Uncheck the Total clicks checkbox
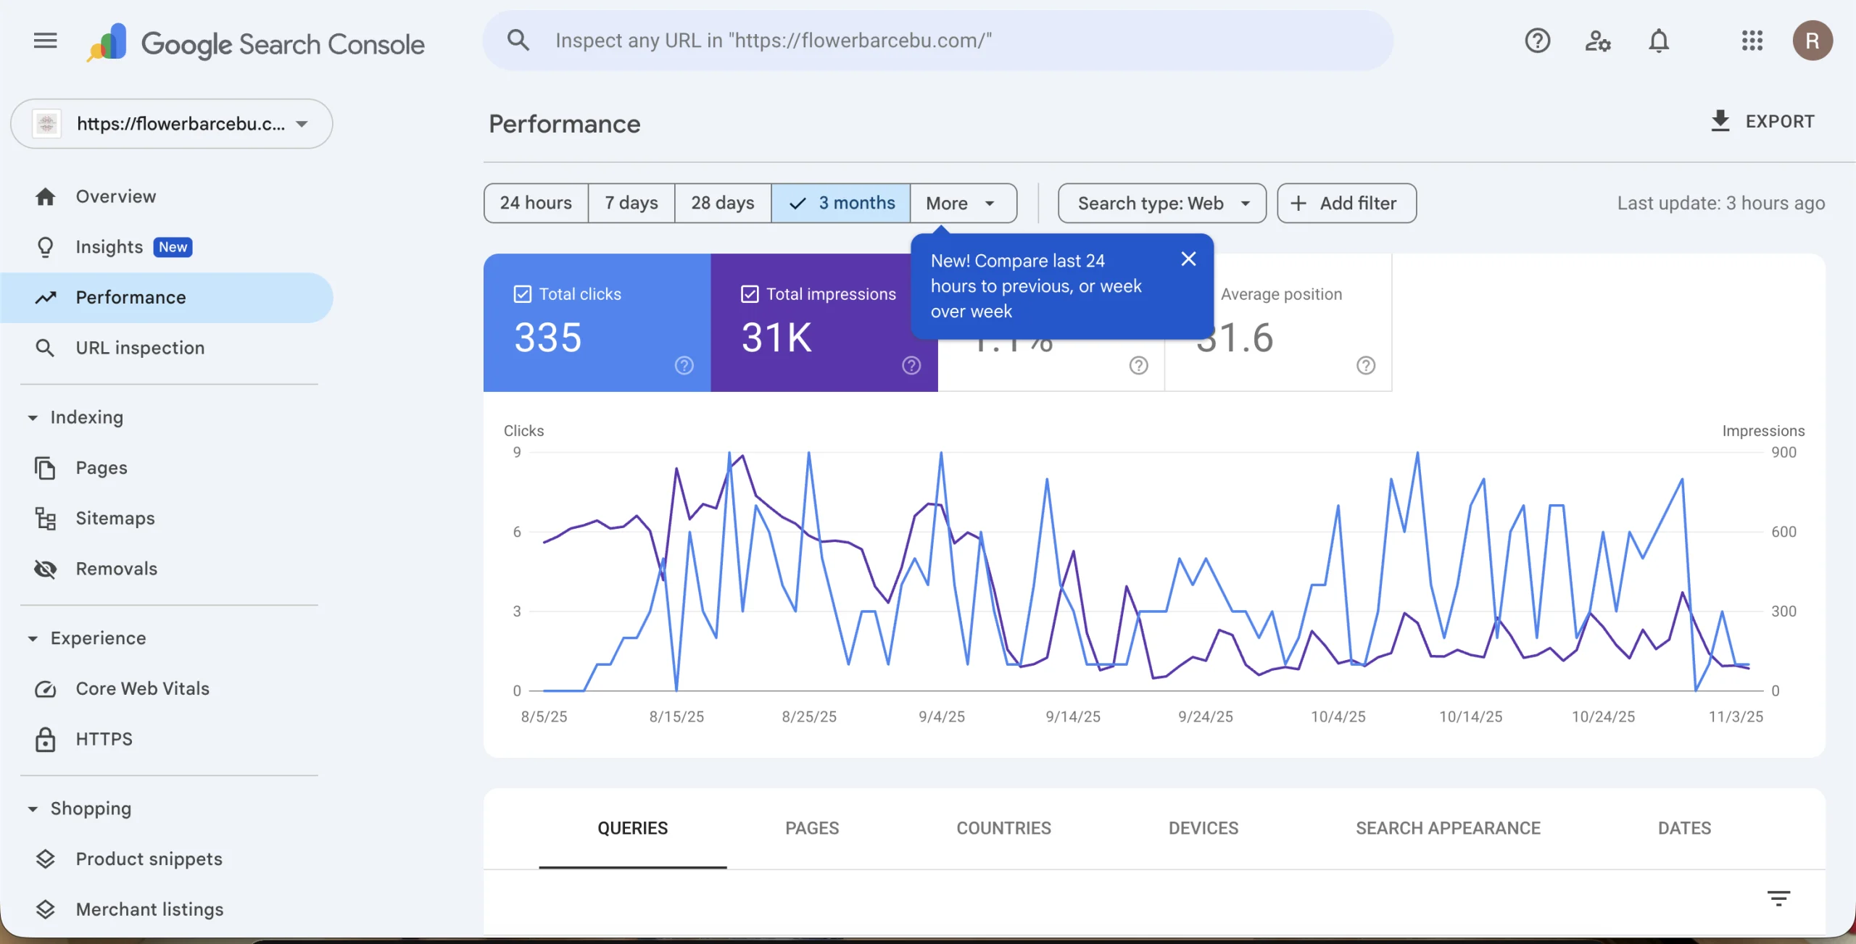1856x944 pixels. click(522, 294)
